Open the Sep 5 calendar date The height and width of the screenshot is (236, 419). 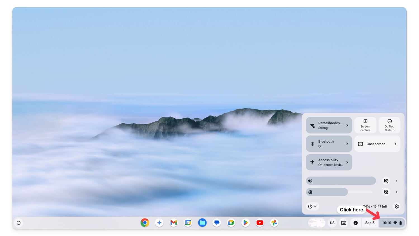(x=370, y=223)
